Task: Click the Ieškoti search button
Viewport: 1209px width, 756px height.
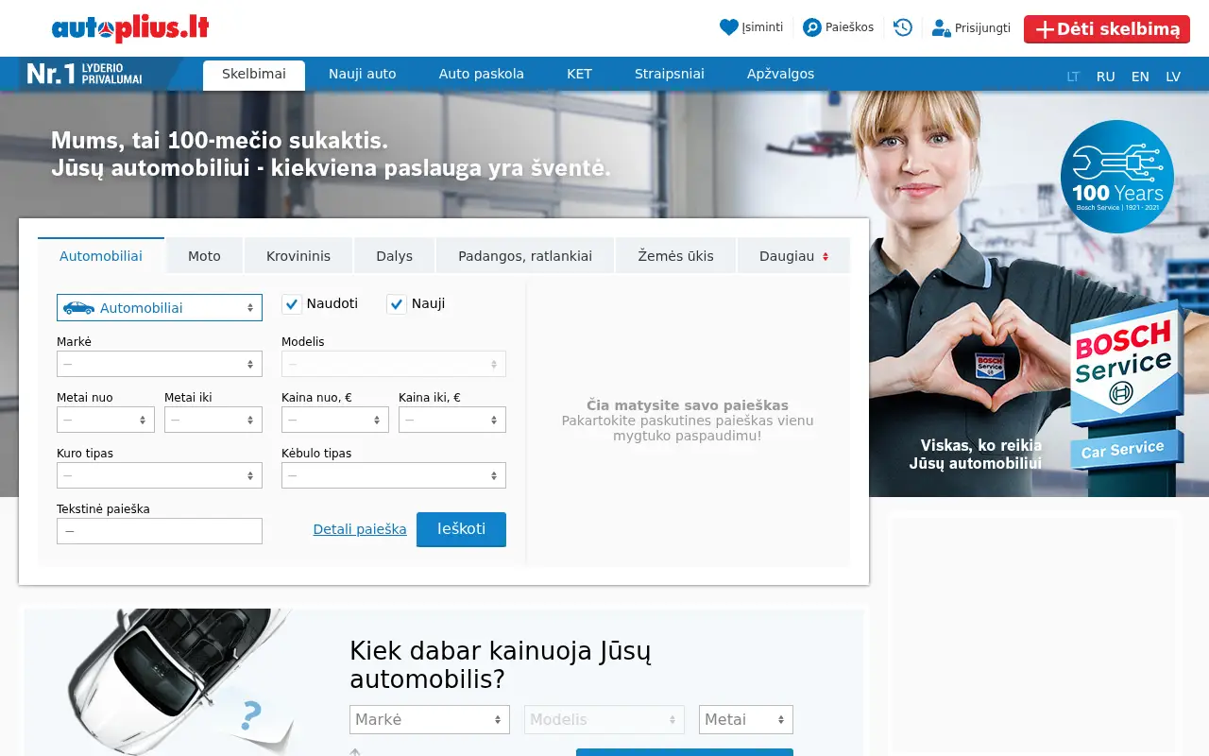Action: [461, 529]
